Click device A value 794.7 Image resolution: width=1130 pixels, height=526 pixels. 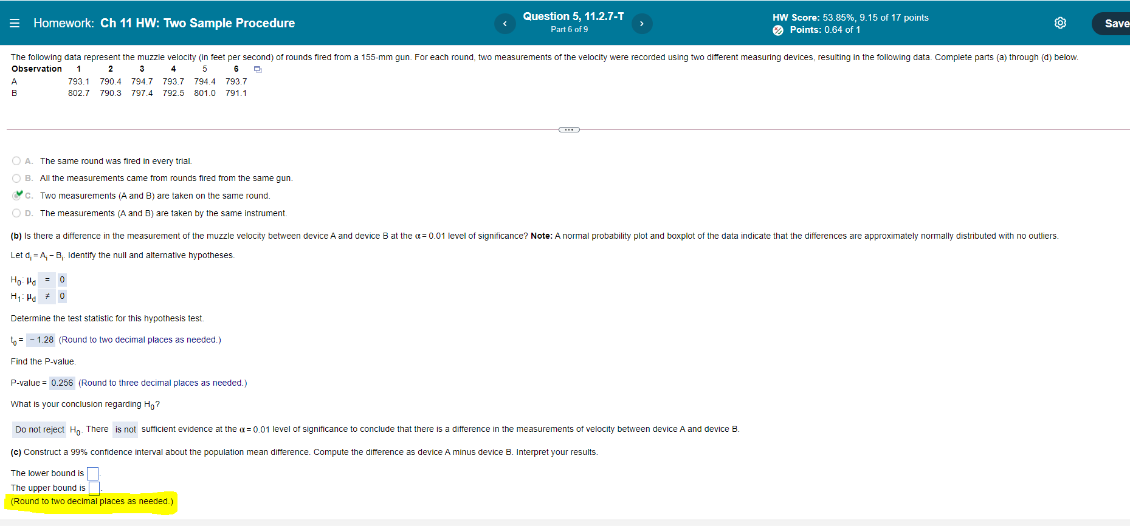click(x=142, y=81)
